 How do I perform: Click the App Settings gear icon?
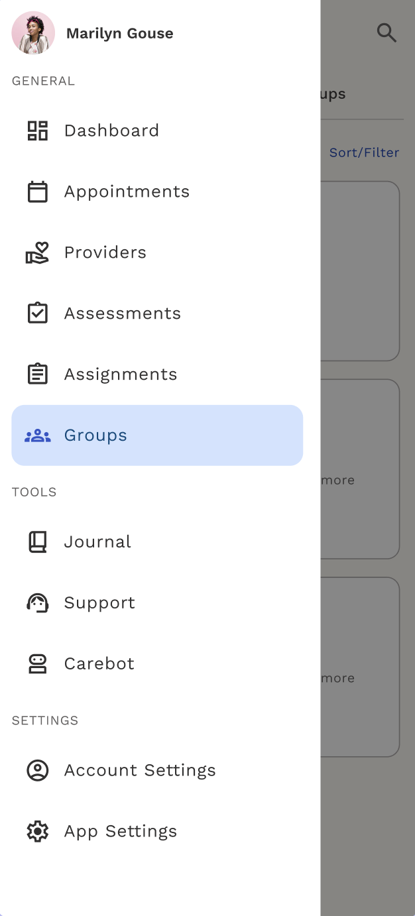coord(37,831)
